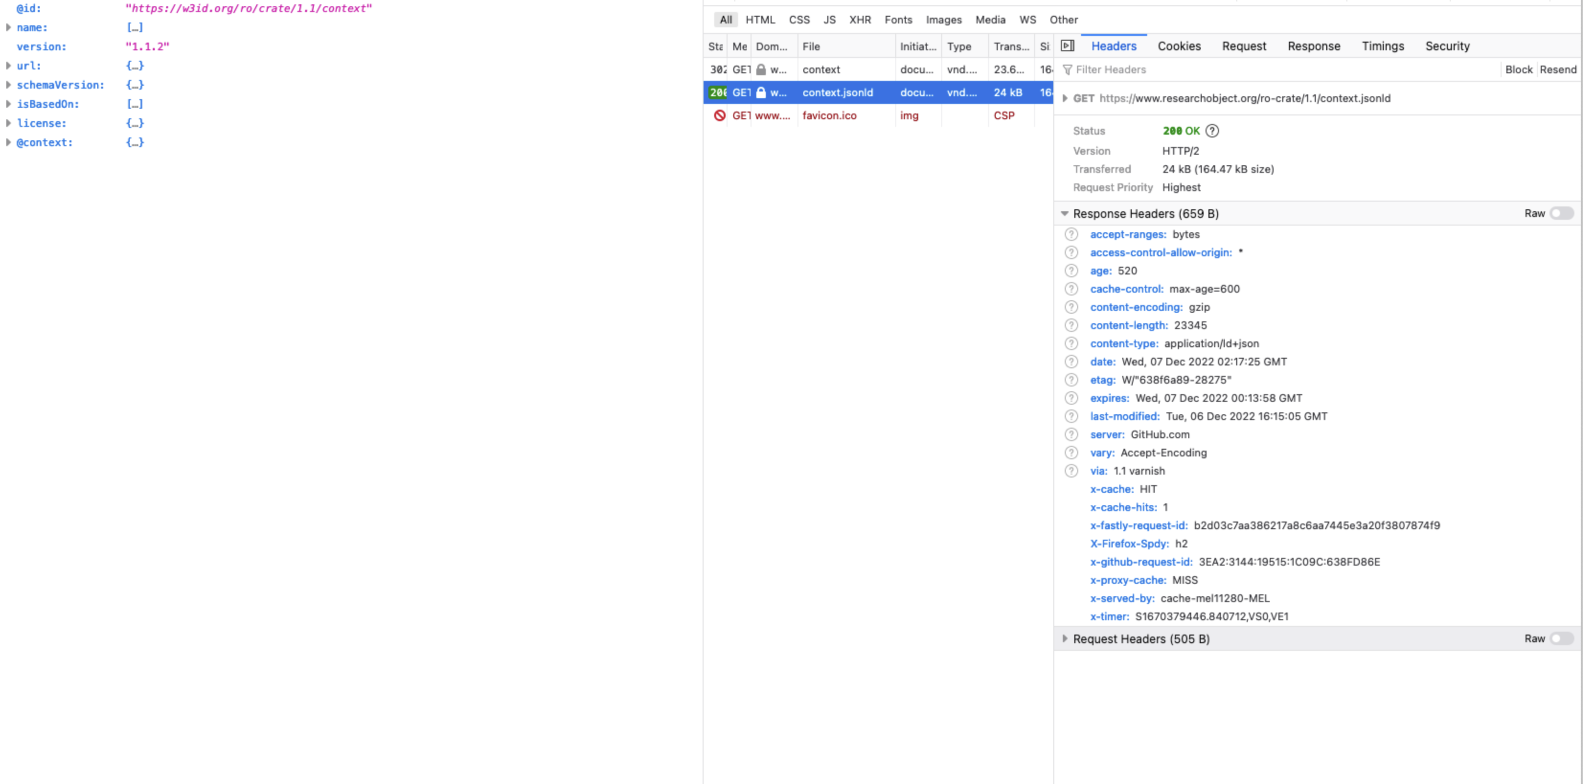Screen dimensions: 1583x784
Task: Toggle Raw view for Request Headers
Action: click(x=1561, y=638)
